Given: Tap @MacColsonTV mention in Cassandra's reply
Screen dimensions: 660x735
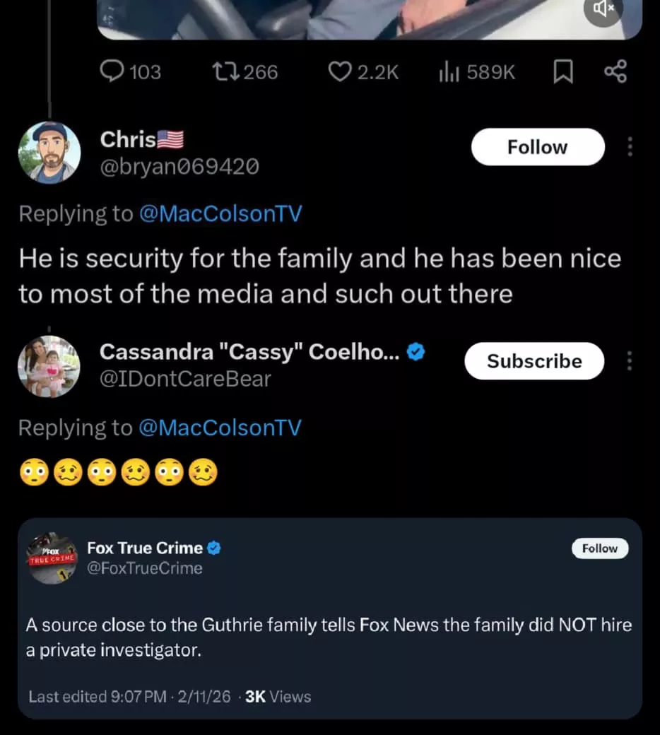Looking at the screenshot, I should 220,428.
